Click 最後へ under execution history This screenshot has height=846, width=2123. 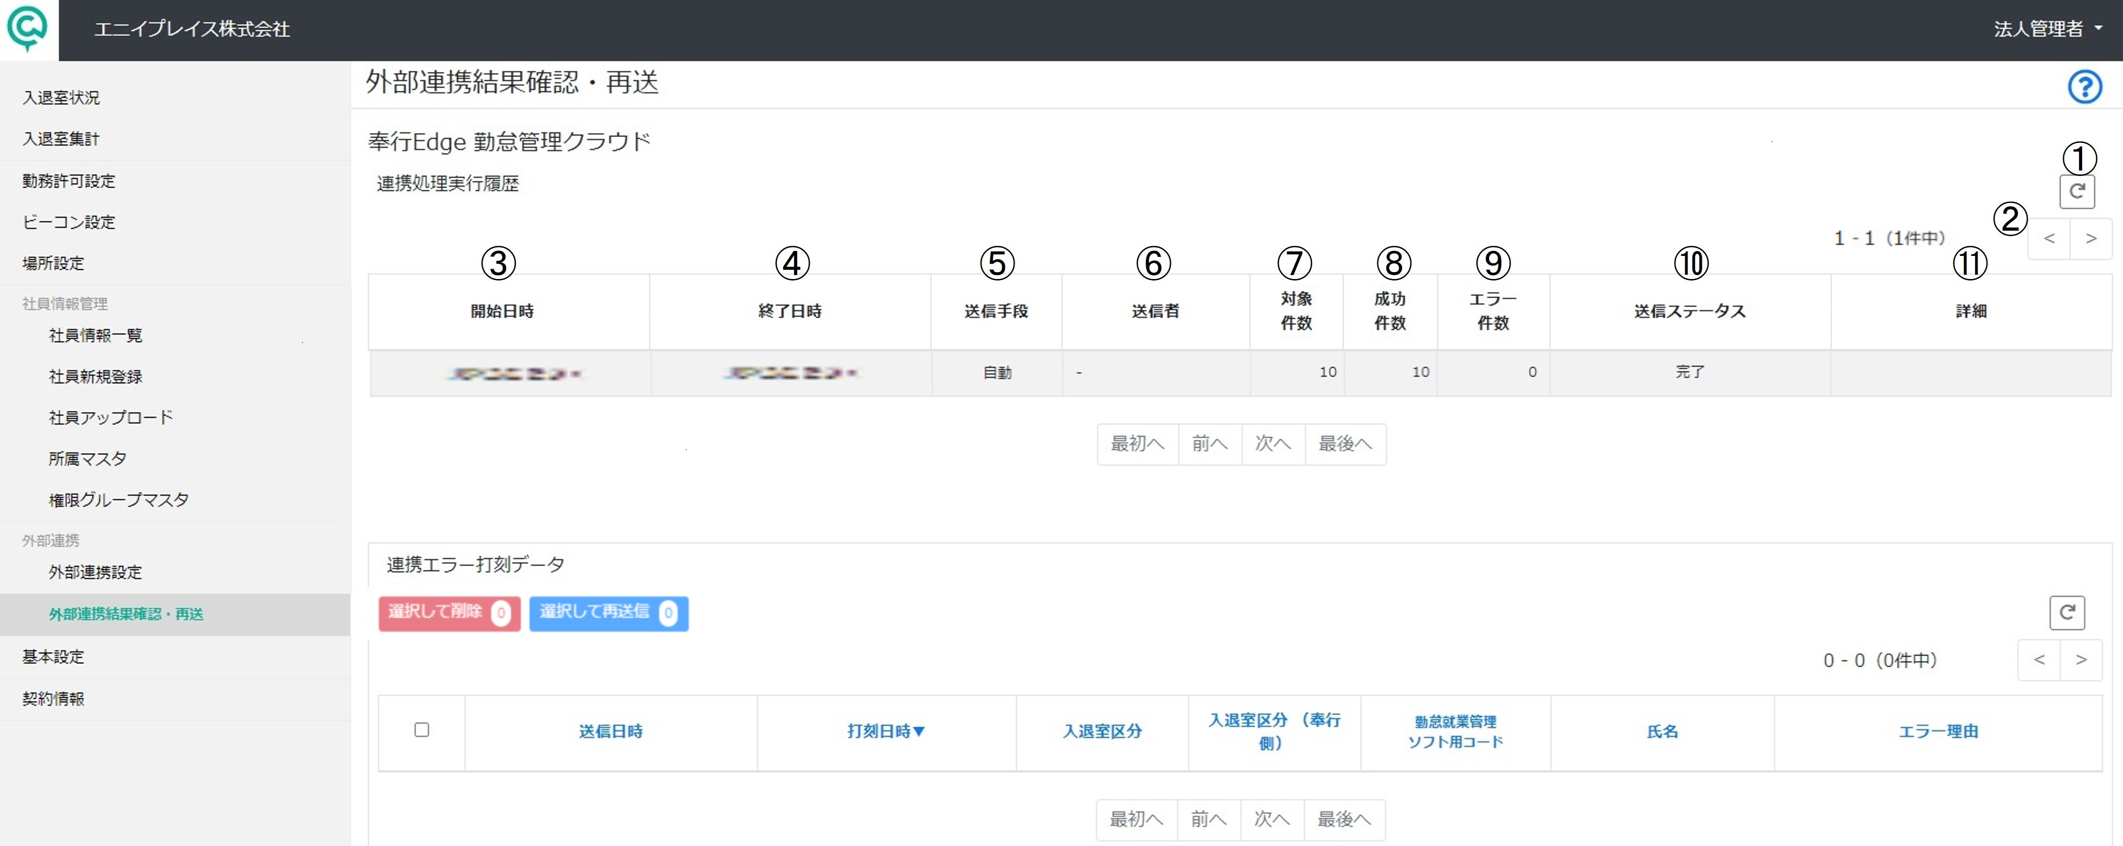[x=1346, y=445]
